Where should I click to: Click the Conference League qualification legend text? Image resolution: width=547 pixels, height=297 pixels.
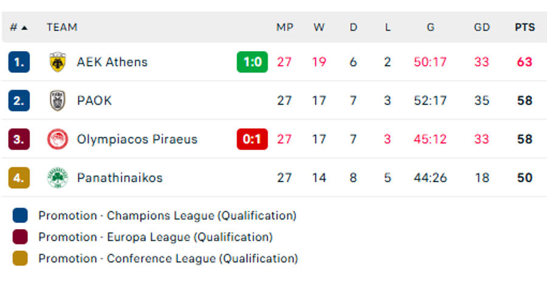click(x=168, y=259)
